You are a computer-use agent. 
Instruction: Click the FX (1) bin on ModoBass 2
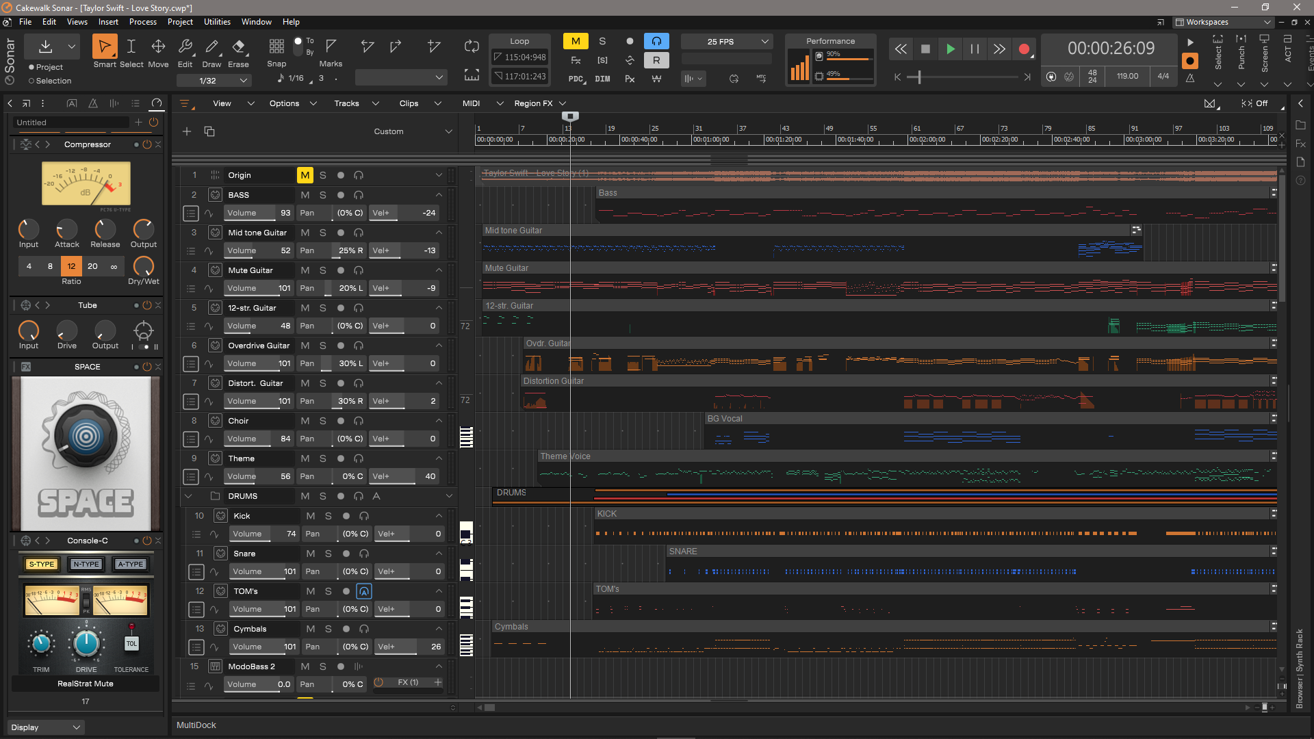point(408,683)
